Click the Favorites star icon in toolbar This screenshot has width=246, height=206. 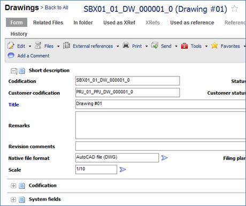(214, 46)
